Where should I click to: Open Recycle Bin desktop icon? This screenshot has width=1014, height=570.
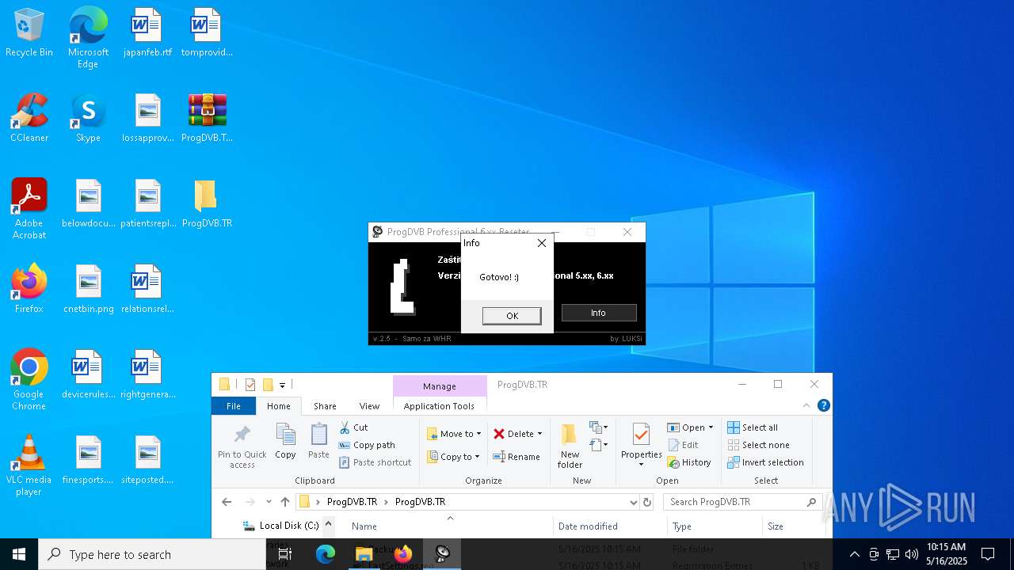tap(29, 33)
